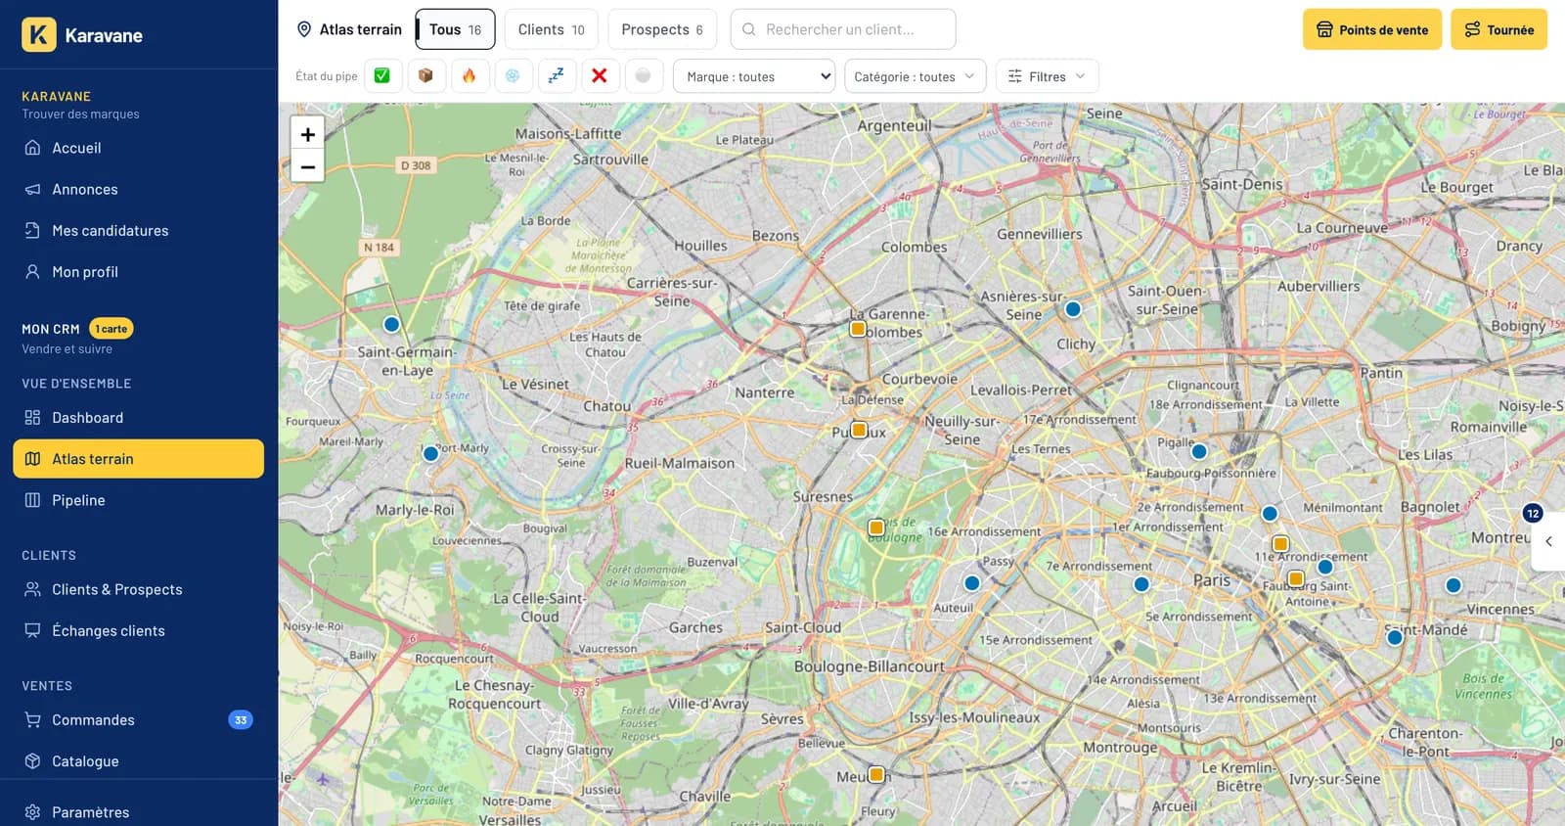Click the Paramètres gear icon
1565x826 pixels.
tap(32, 811)
